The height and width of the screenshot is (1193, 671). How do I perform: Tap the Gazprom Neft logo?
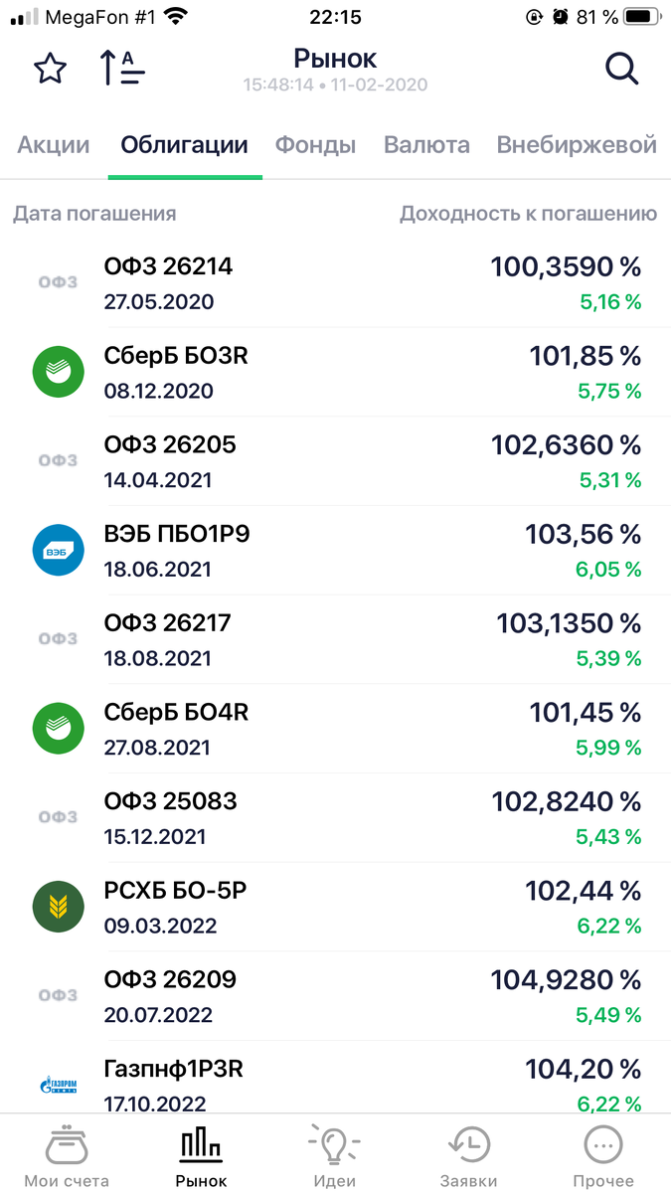(58, 1085)
